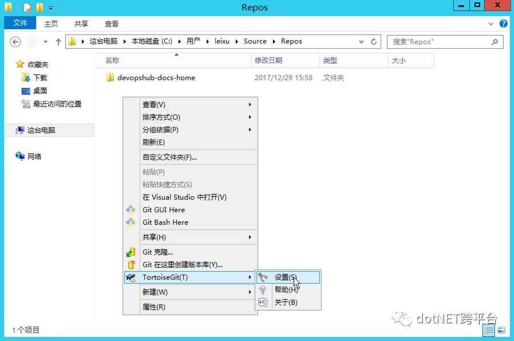
Task: Click the search magnifier icon
Action: [495, 42]
